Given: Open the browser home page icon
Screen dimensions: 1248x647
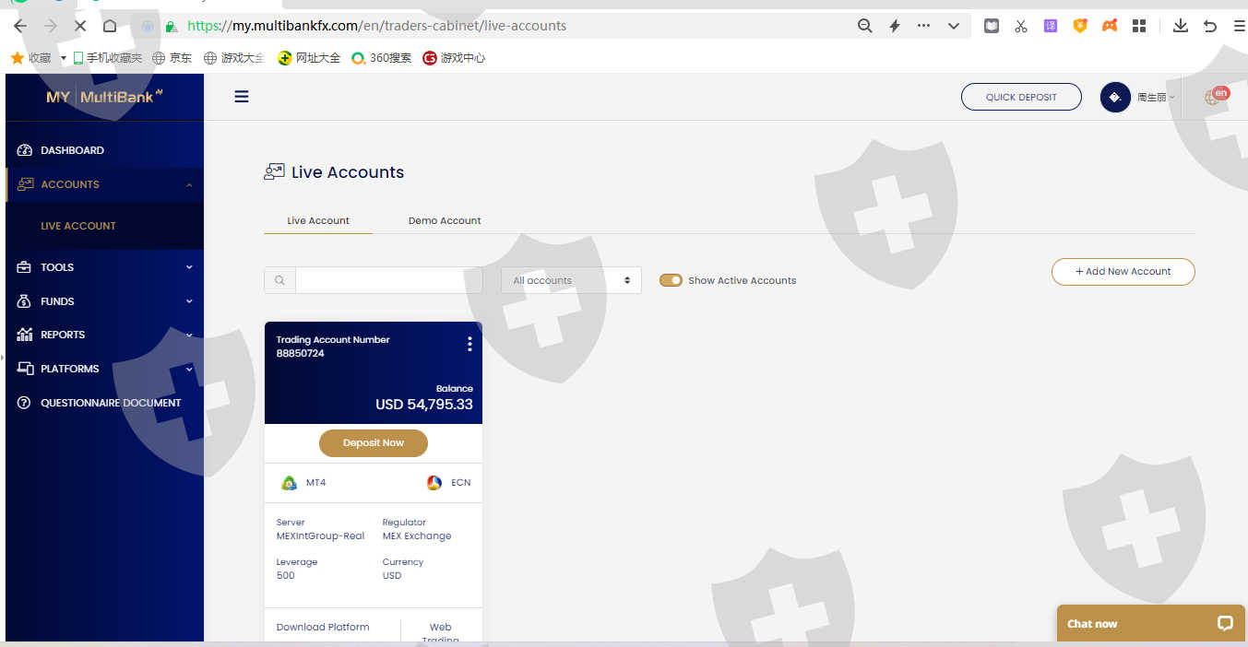Looking at the screenshot, I should tap(110, 26).
